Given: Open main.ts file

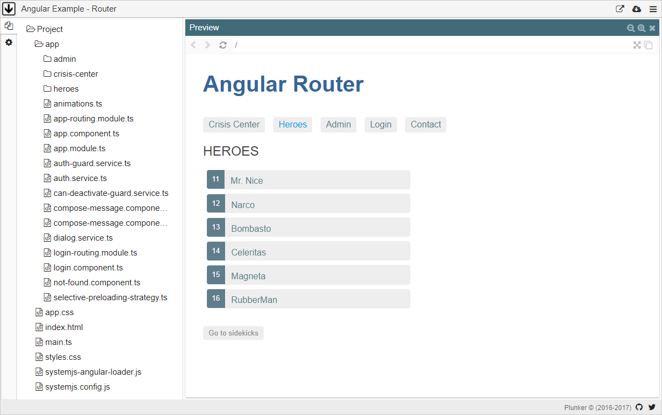Looking at the screenshot, I should tap(54, 342).
